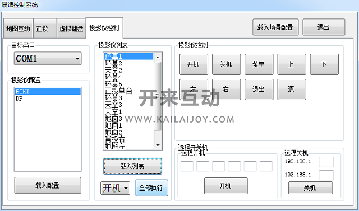Click 远程开机 开机 button
The height and width of the screenshot is (211, 359).
[x=225, y=186]
